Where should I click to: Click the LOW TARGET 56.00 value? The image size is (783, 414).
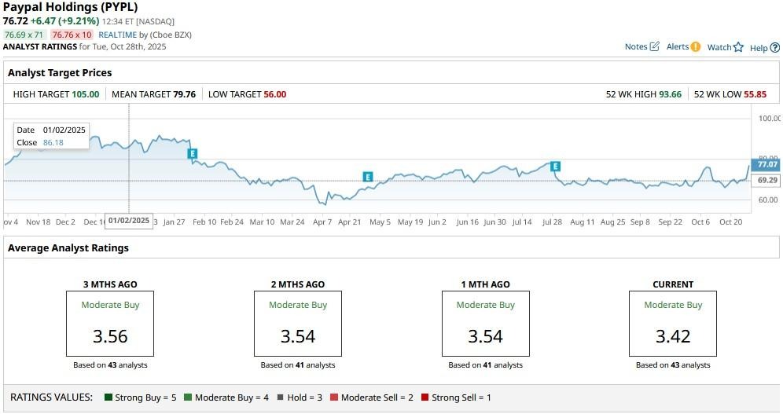pyautogui.click(x=274, y=94)
